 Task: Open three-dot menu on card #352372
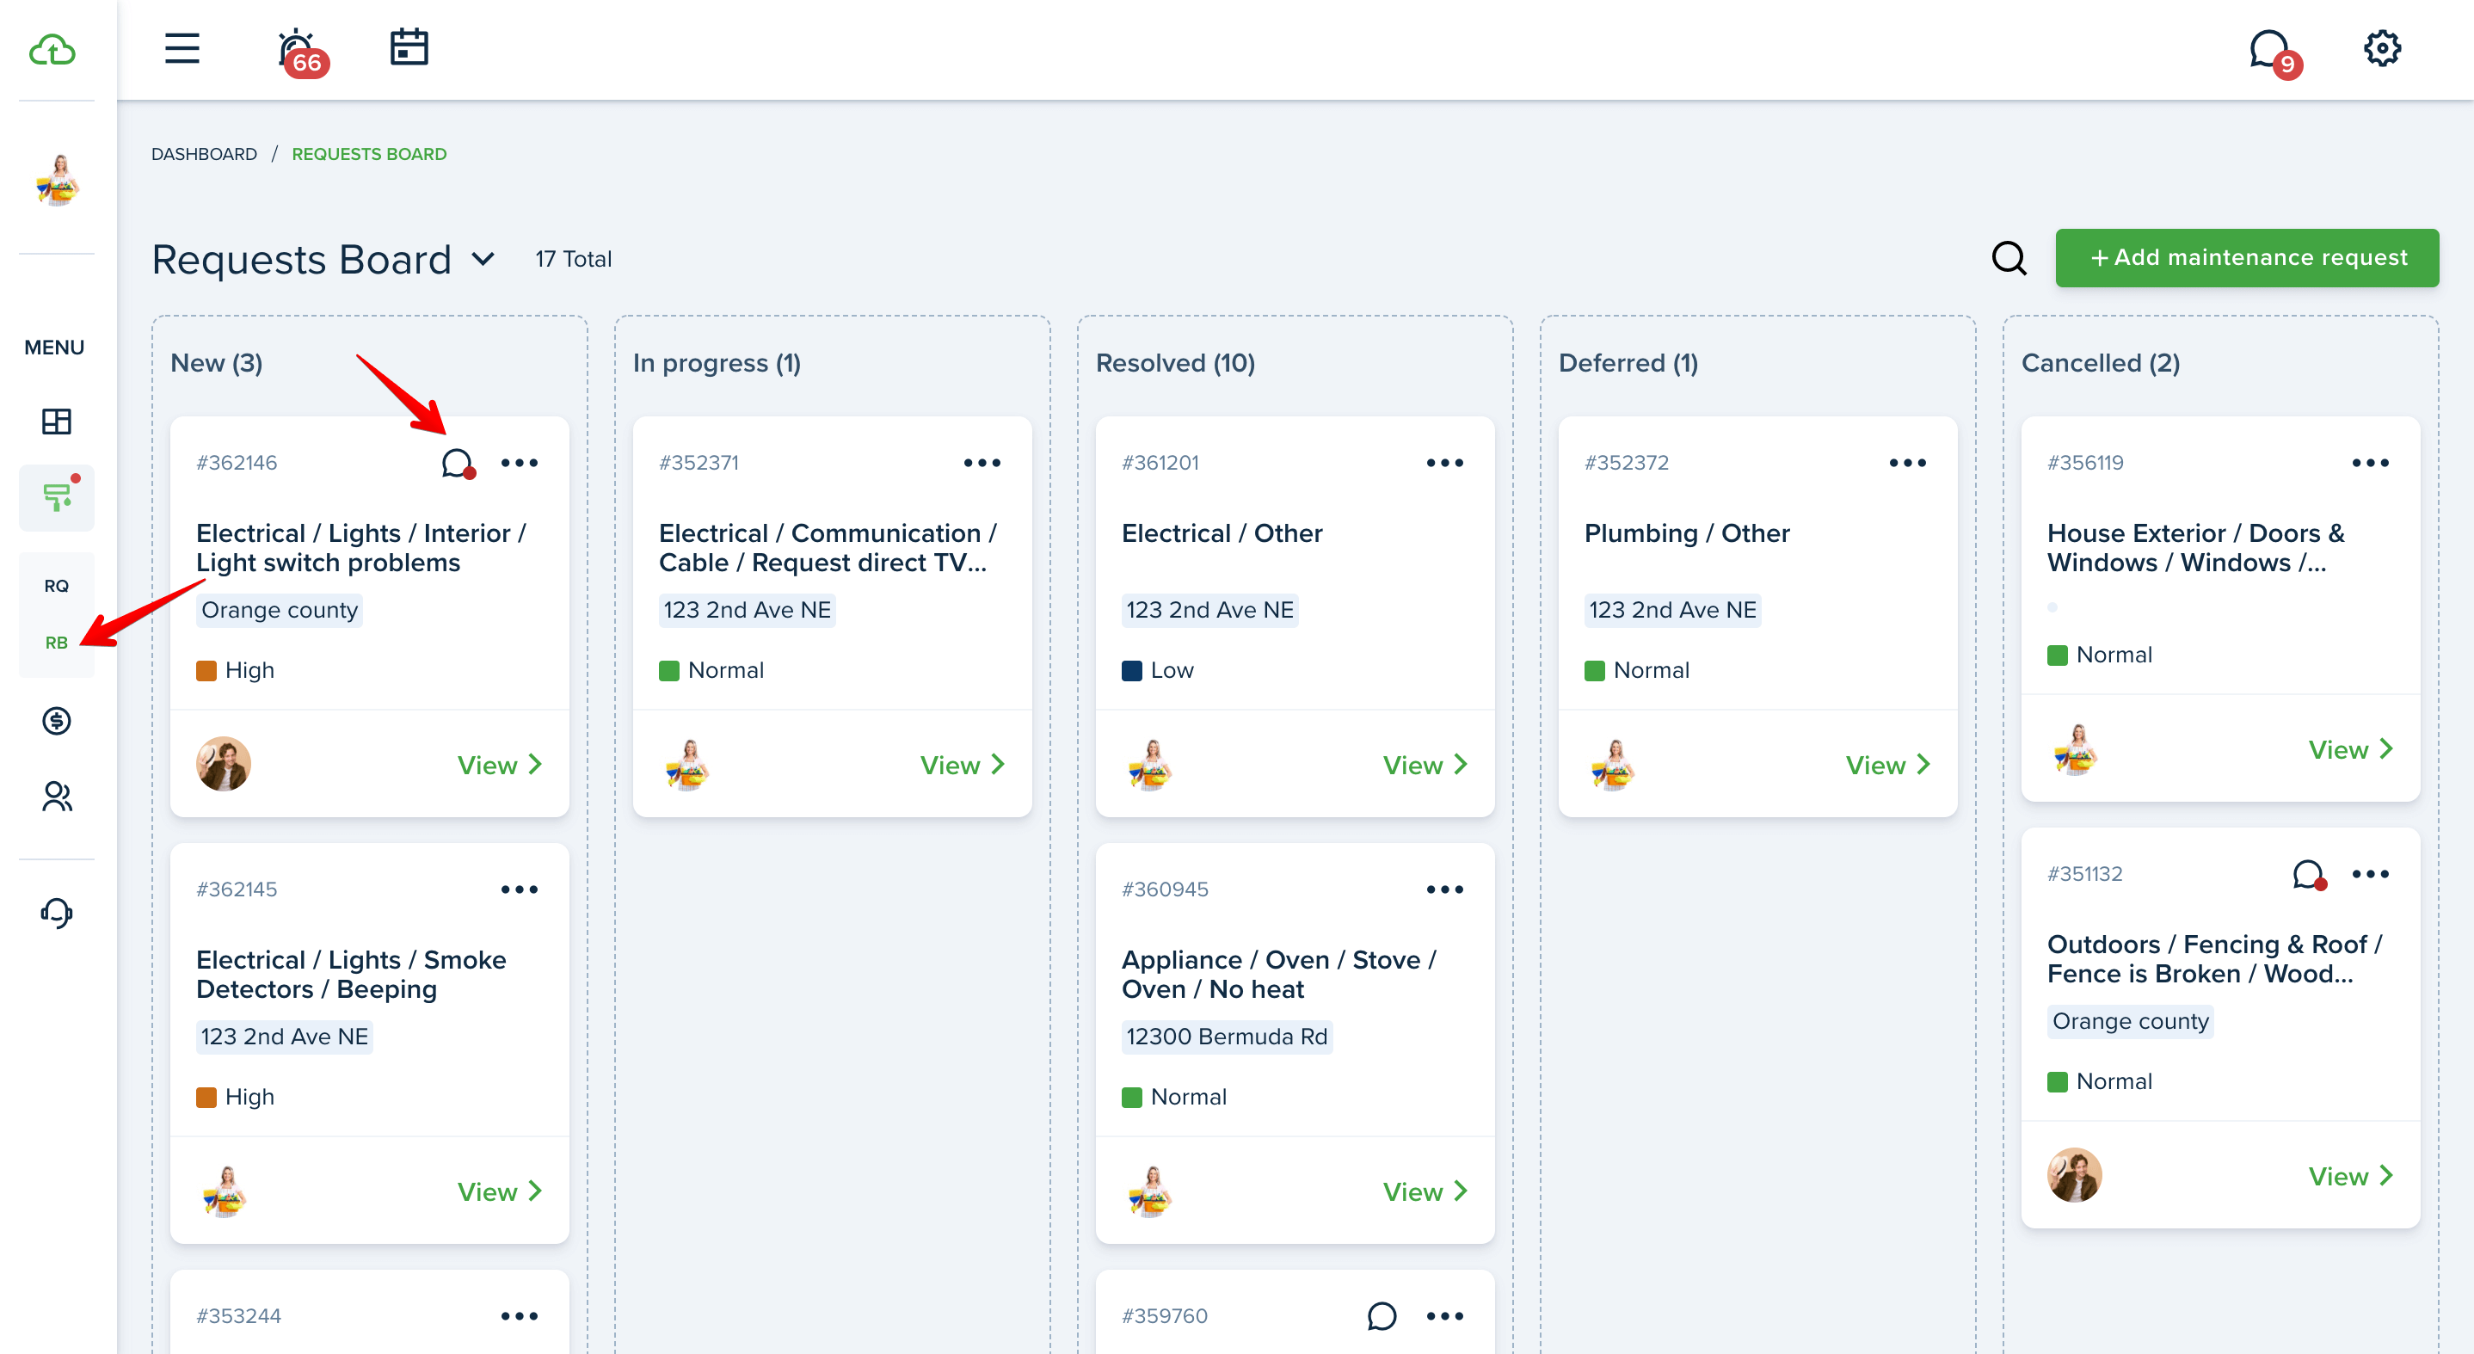[x=1907, y=463]
